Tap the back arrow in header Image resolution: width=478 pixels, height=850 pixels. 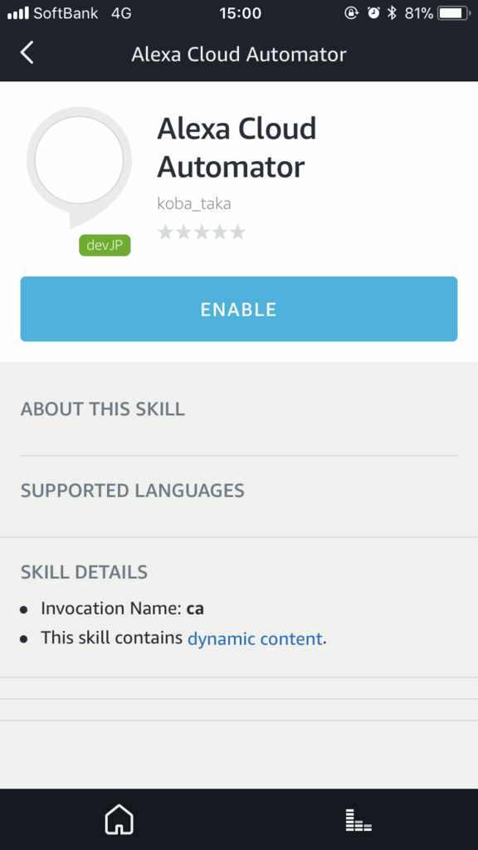point(27,53)
